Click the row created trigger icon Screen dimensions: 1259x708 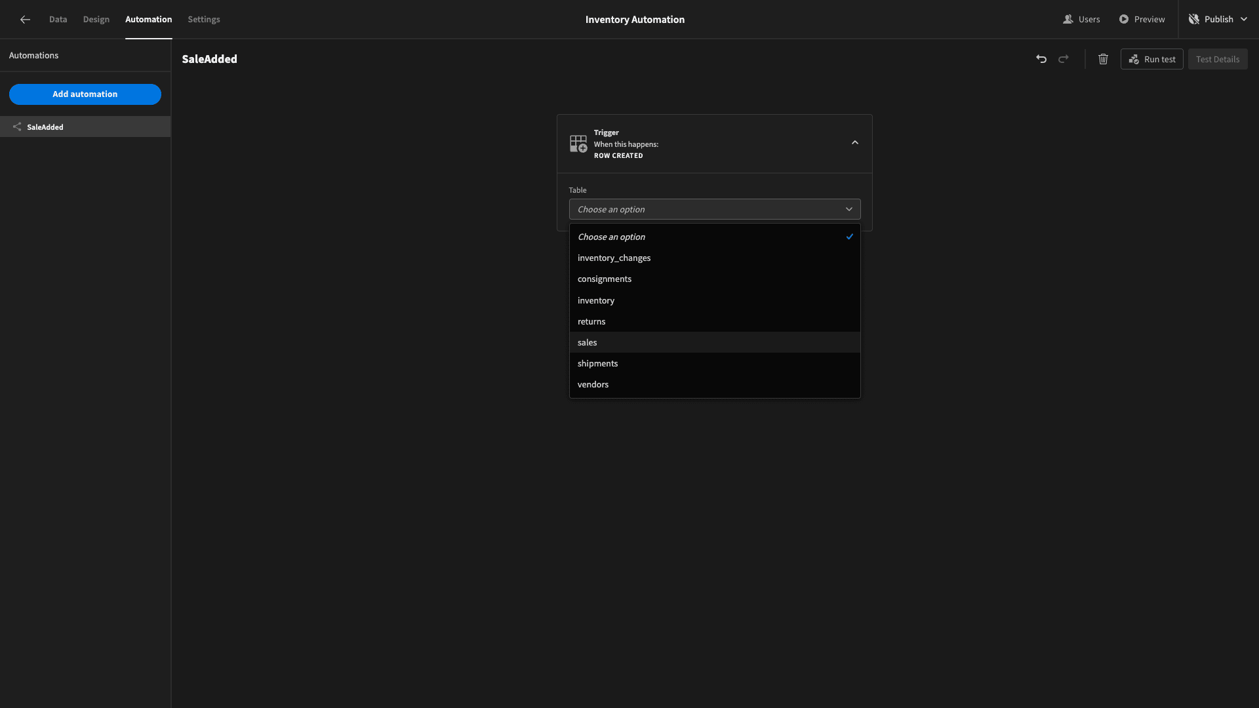578,144
